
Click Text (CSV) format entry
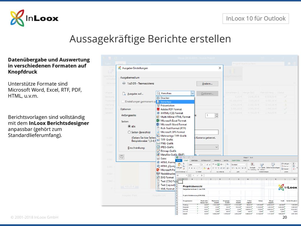(x=166, y=181)
